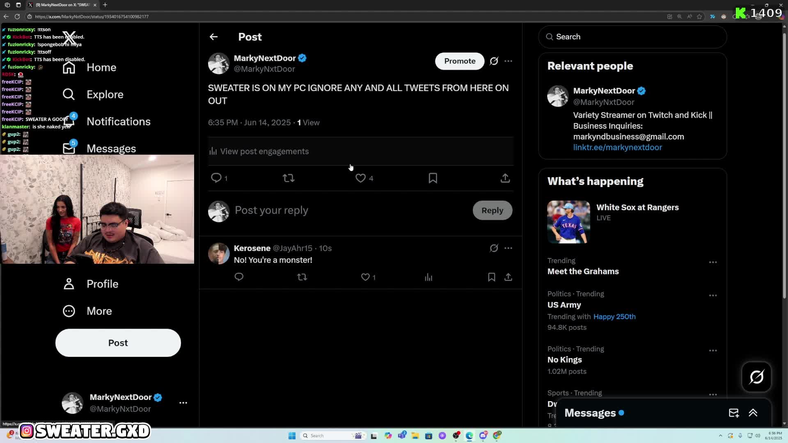788x443 pixels.
Task: Open the floating Grok button
Action: [756, 377]
